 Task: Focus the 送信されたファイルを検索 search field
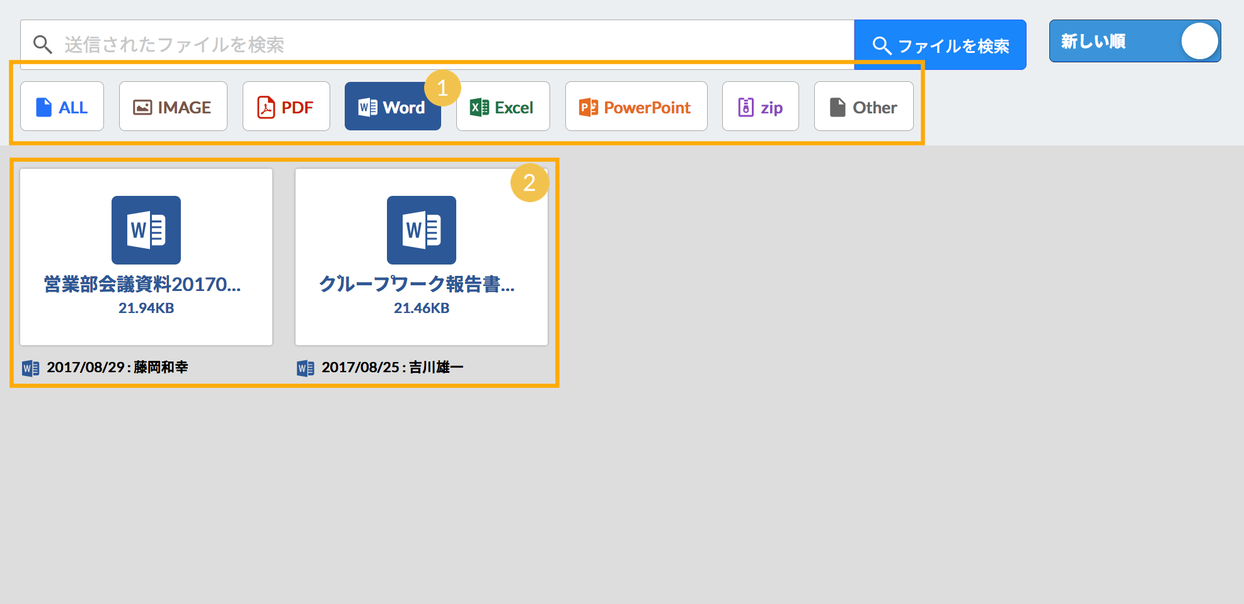(x=441, y=44)
